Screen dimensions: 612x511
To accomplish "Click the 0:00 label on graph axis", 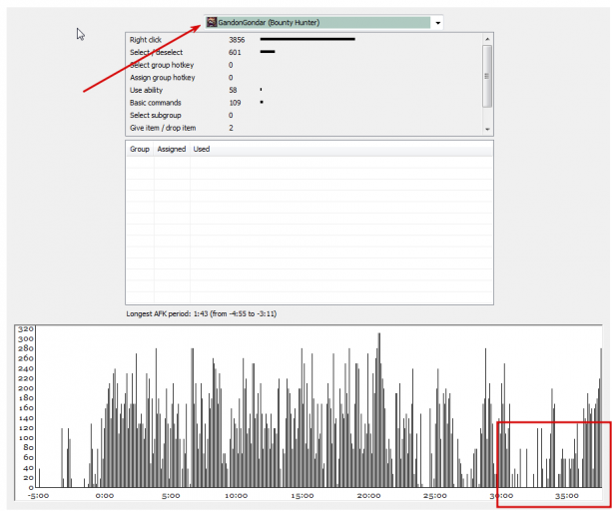I will tap(105, 496).
